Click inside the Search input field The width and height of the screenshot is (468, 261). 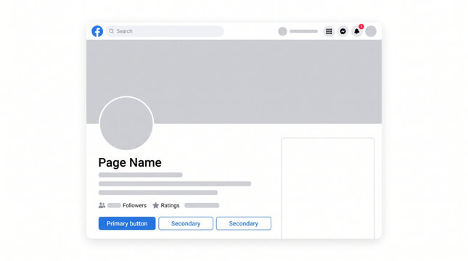(165, 31)
